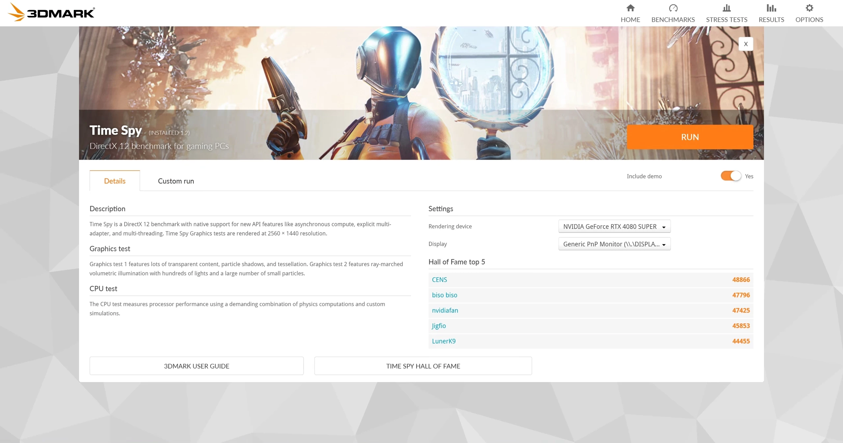Screen dimensions: 843x443
Task: Toggle the Include demo switch
Action: click(731, 176)
